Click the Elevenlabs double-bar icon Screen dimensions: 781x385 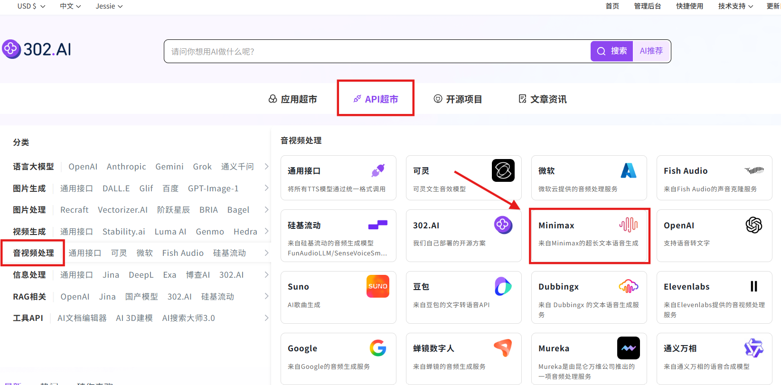tap(754, 286)
